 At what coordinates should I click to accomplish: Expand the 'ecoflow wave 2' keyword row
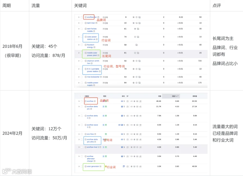click(79, 125)
